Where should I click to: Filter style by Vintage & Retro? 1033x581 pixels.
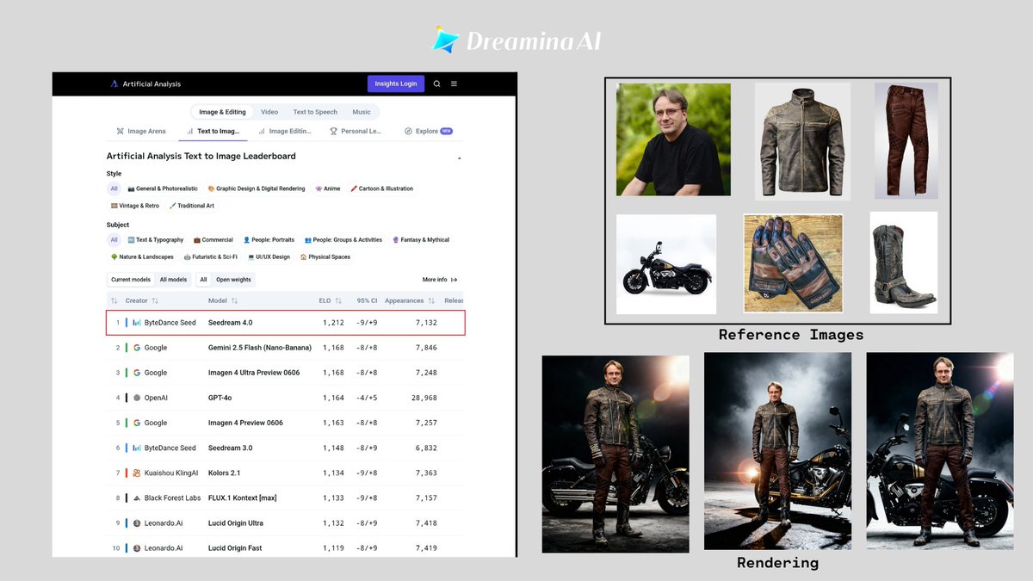click(x=135, y=206)
